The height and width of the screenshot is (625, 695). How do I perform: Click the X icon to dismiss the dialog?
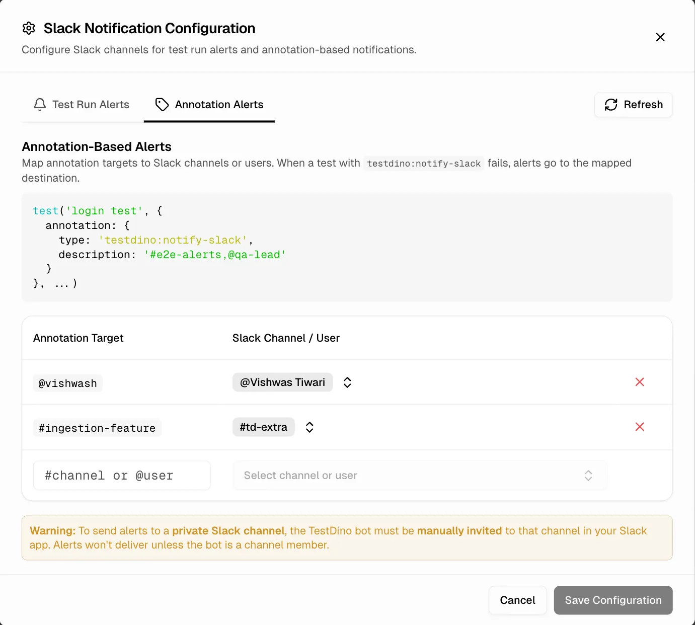pyautogui.click(x=660, y=37)
